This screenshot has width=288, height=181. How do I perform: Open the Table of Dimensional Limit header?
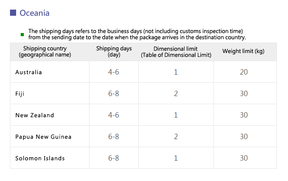(x=176, y=52)
